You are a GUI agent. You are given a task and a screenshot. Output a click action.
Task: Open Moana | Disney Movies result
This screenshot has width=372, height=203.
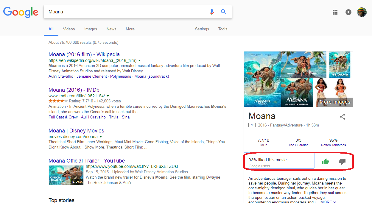click(x=76, y=131)
